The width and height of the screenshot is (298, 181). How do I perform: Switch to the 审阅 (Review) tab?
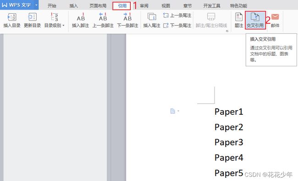(144, 5)
